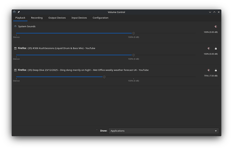Switch to the Recording tab
This screenshot has height=150, width=233.
click(37, 18)
